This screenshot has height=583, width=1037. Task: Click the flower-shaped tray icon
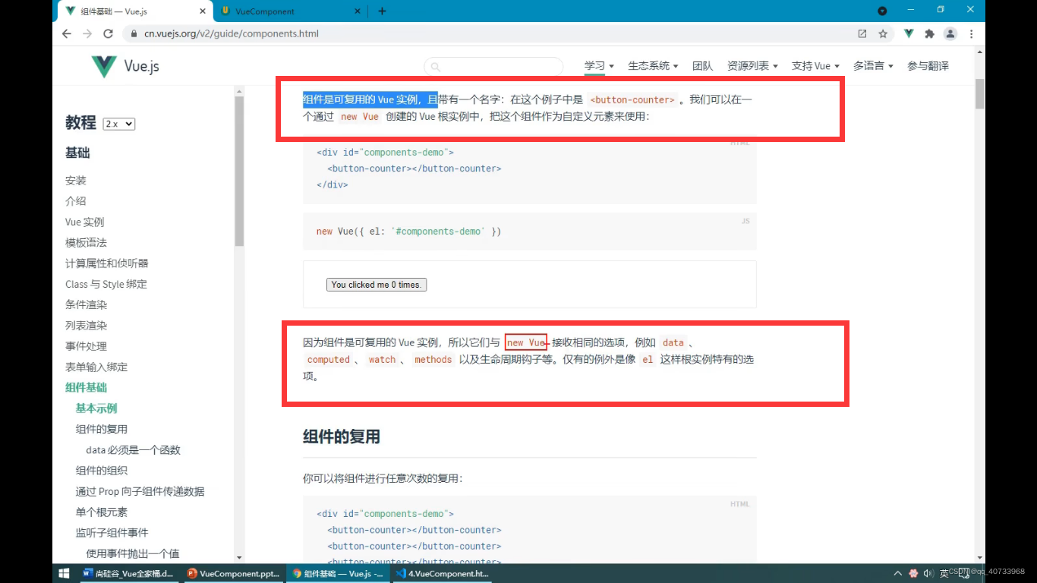point(913,573)
